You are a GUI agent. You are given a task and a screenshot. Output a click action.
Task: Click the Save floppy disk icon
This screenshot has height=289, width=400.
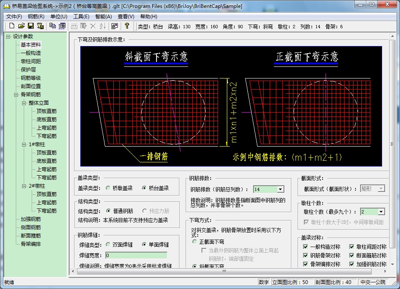30,26
